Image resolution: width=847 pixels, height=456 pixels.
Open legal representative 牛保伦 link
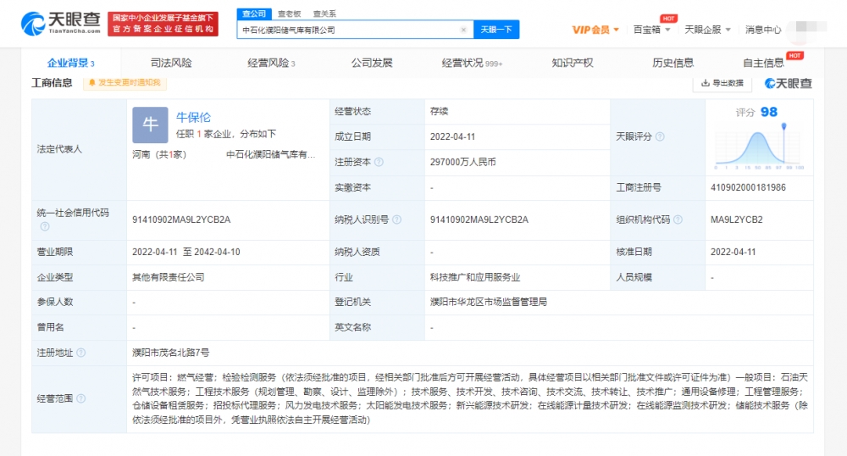pos(193,117)
